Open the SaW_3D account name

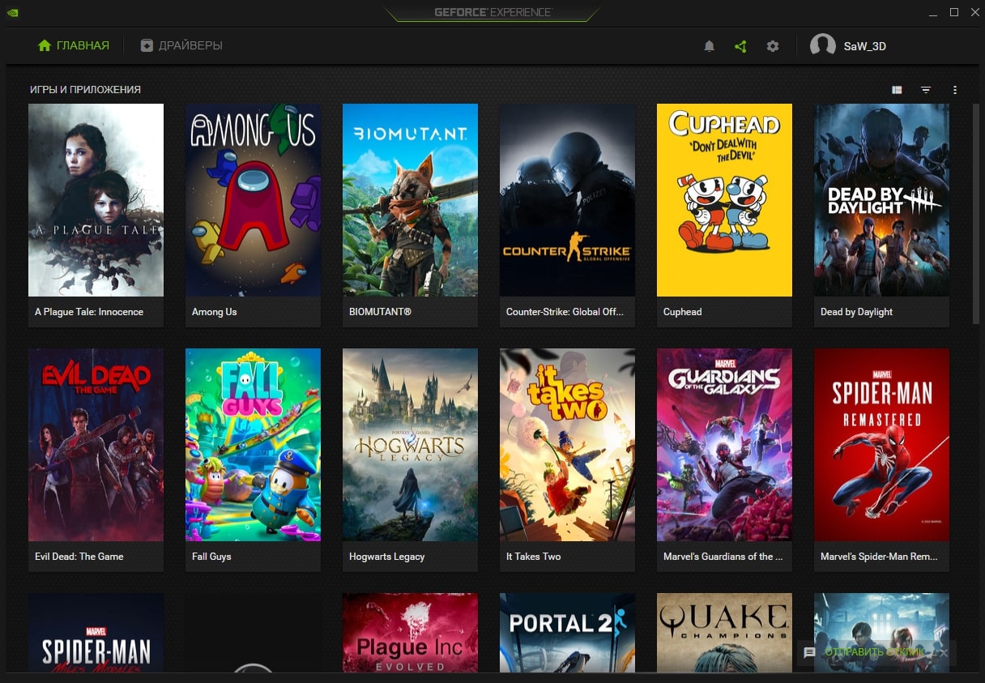pyautogui.click(x=865, y=46)
